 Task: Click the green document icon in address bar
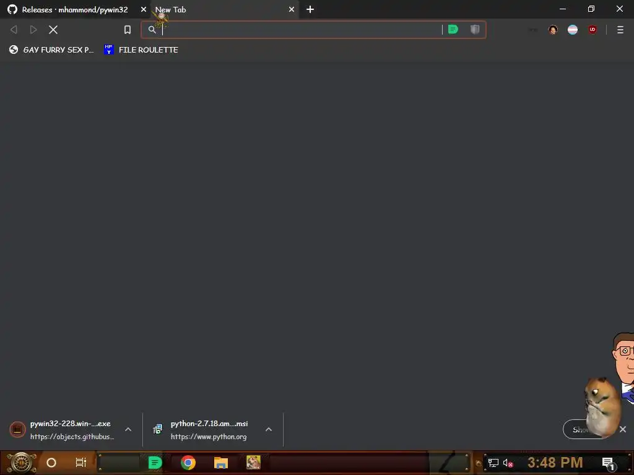pos(453,29)
